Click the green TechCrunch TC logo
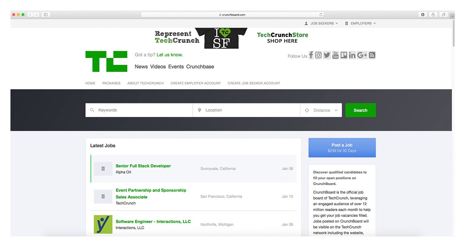 (x=106, y=61)
